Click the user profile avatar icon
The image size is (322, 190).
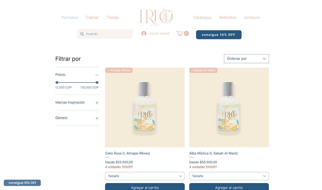(x=144, y=34)
